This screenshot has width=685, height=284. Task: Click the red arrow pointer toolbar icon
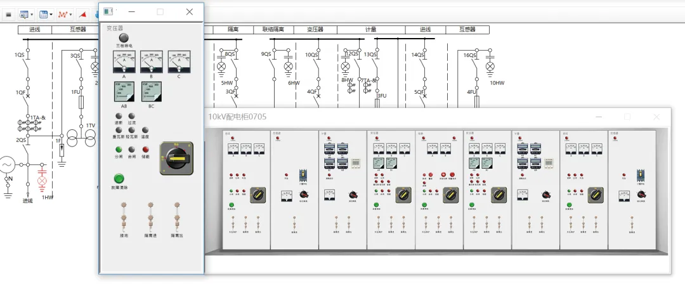[82, 15]
